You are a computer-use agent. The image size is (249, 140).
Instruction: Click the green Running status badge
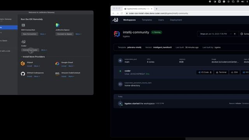click(156, 32)
